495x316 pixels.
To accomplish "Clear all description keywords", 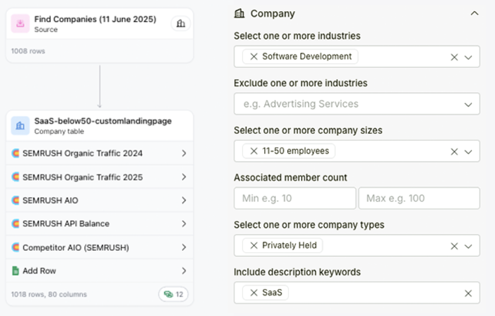I will pos(468,293).
